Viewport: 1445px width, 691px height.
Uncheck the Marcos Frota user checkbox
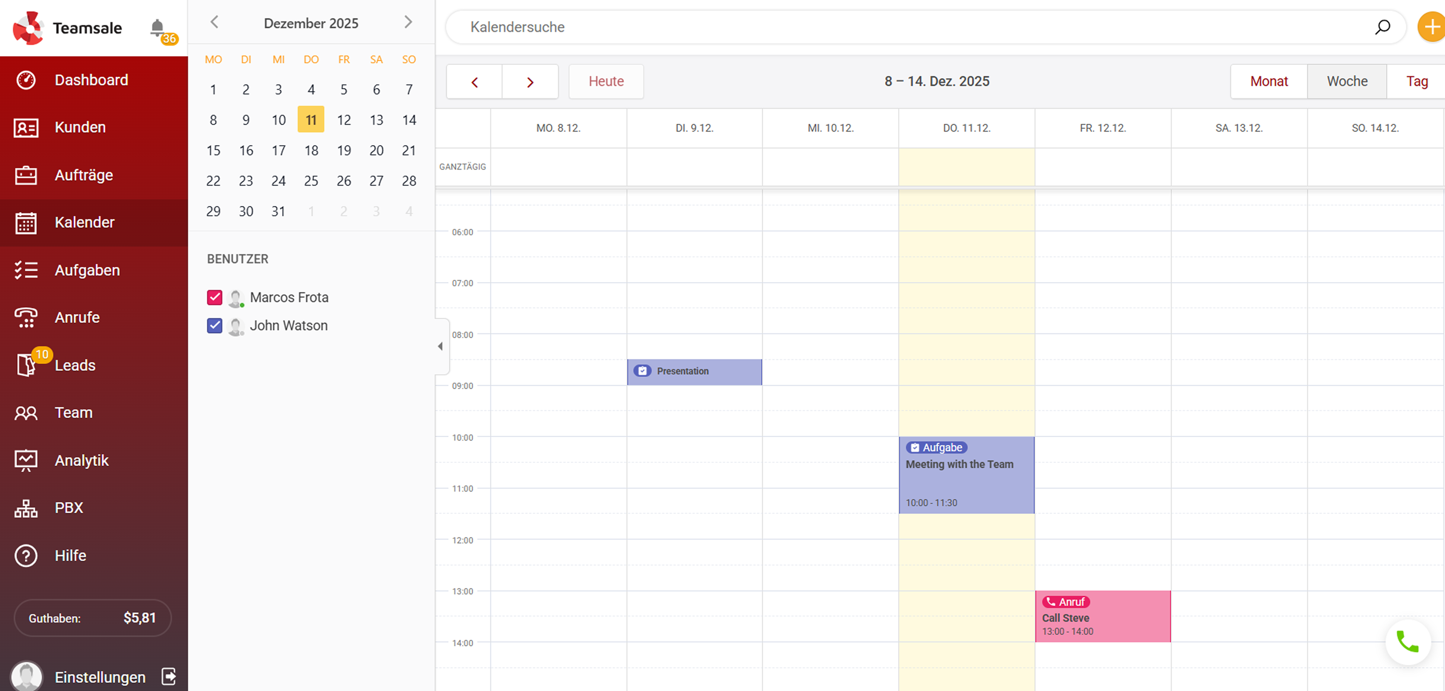tap(214, 298)
